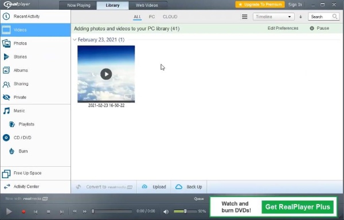Collapse the February 23, 2021 group
This screenshot has width=344, height=220.
(75, 40)
